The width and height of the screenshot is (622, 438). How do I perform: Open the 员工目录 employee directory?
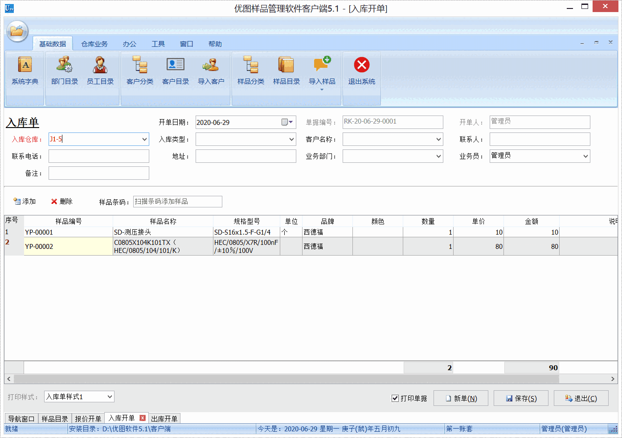coord(100,71)
